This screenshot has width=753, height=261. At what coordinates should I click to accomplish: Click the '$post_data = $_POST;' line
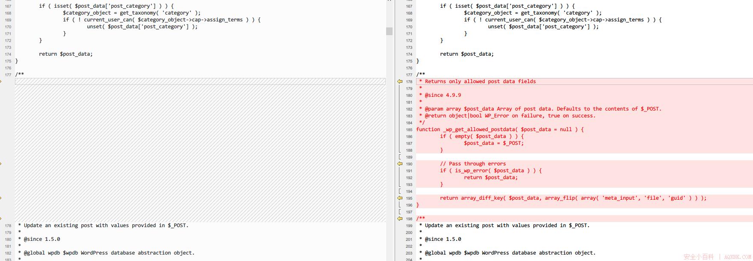(x=494, y=143)
